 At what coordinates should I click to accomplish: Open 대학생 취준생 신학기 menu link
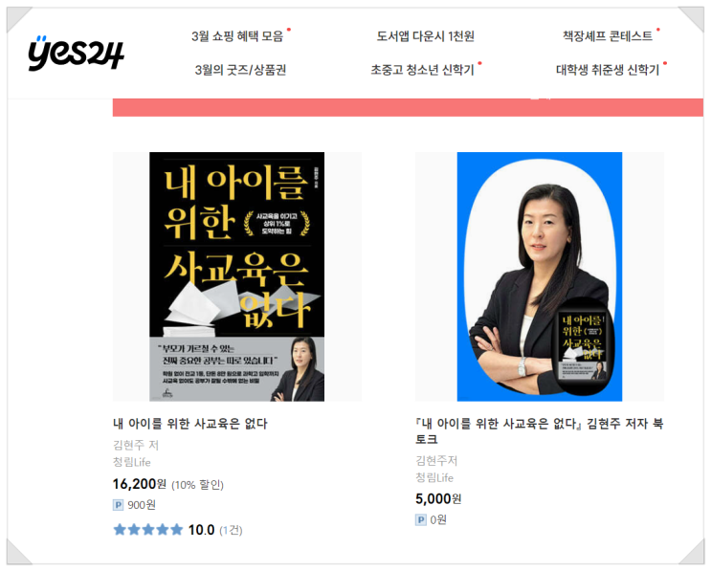608,70
